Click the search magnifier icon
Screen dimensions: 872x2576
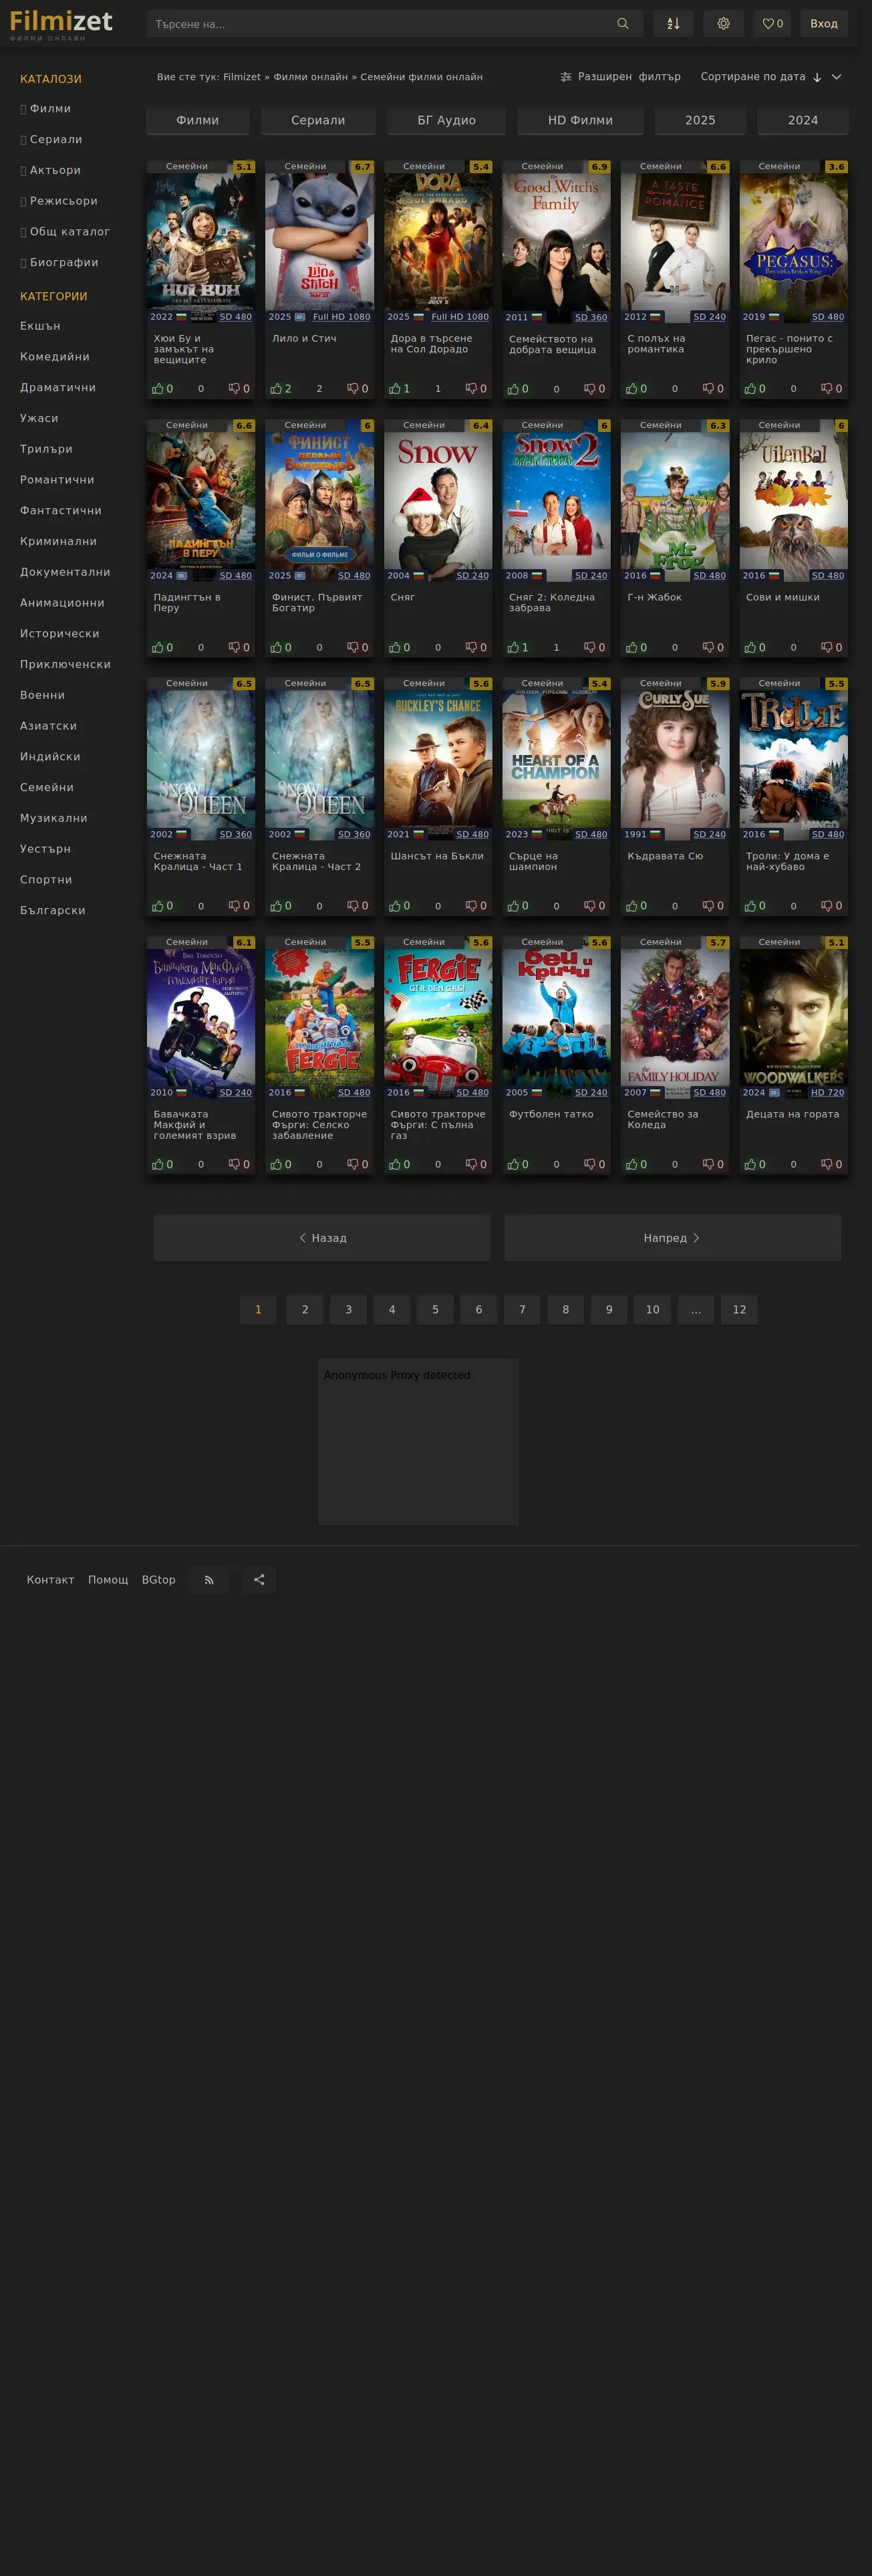point(622,24)
